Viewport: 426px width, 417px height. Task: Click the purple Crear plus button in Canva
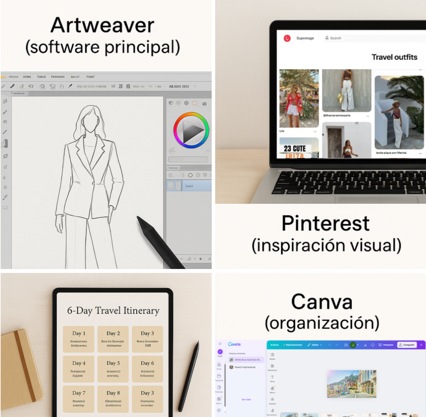(x=220, y=352)
